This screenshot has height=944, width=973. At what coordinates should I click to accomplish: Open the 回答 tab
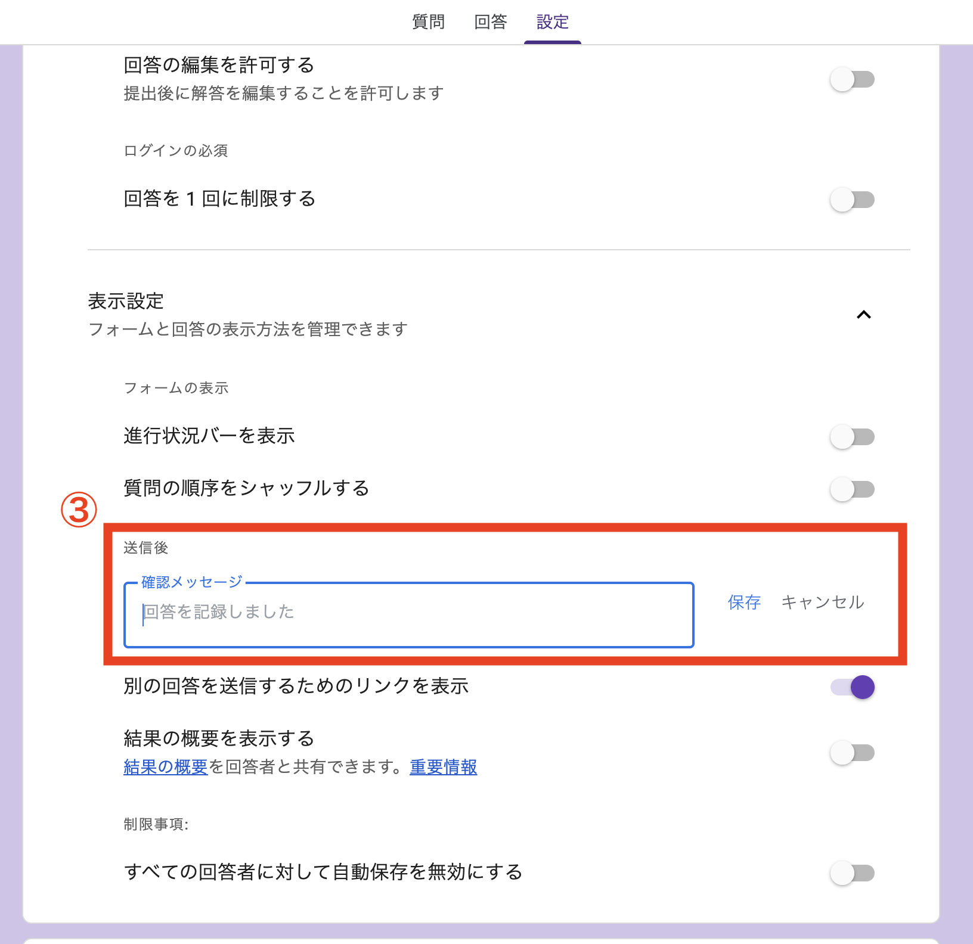click(x=490, y=22)
